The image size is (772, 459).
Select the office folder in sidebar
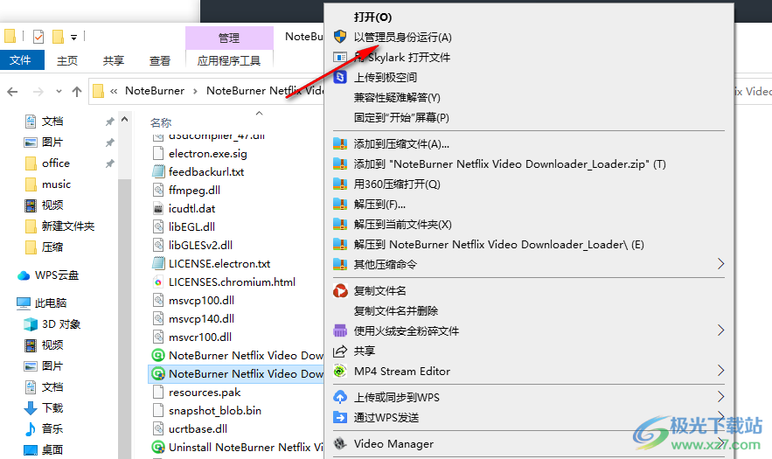click(56, 163)
